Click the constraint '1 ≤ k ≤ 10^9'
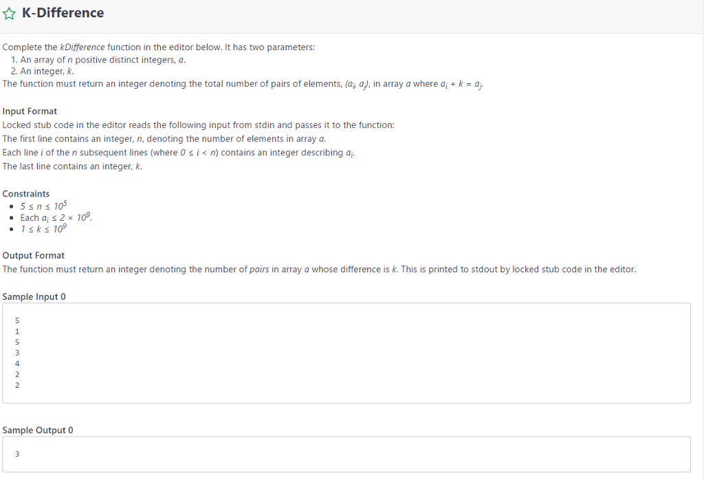The image size is (704, 480). tap(43, 229)
